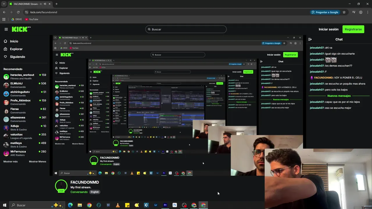Open the Chrome three-dot menu
This screenshot has width=372, height=209.
tap(368, 12)
